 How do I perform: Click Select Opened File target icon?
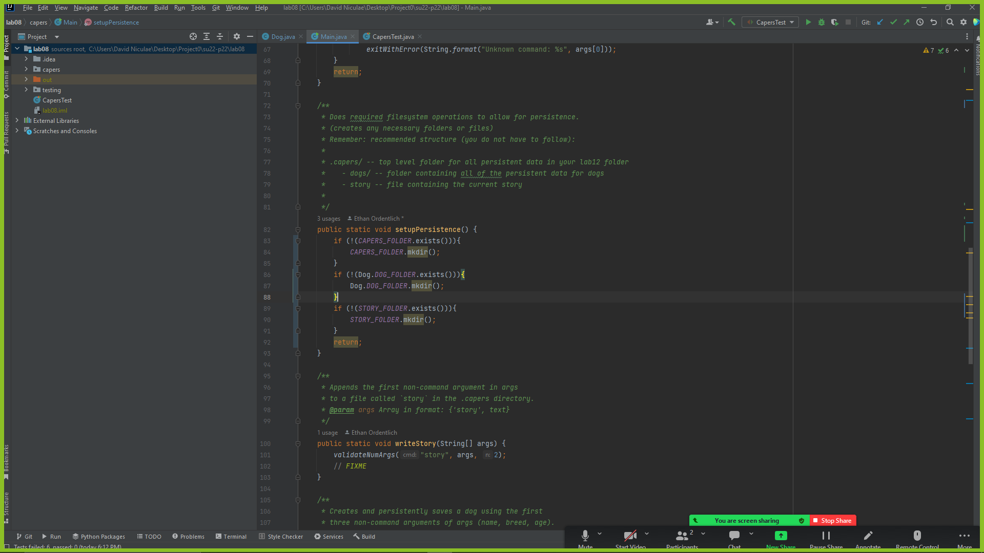[193, 36]
